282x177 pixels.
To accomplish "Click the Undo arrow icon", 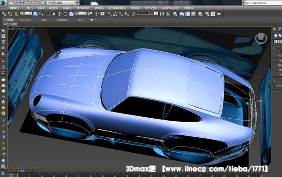I will coord(27,3).
